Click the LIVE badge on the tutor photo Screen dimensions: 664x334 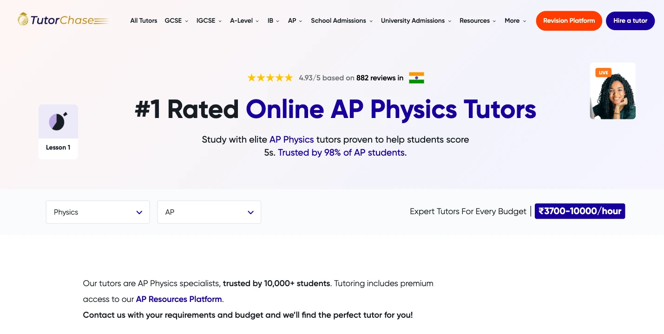click(603, 72)
